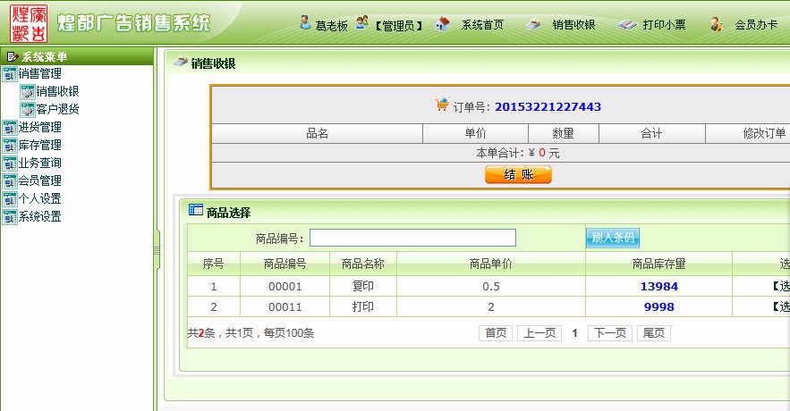Click the 商品选择 panel grid icon
This screenshot has height=411, width=790.
195,211
